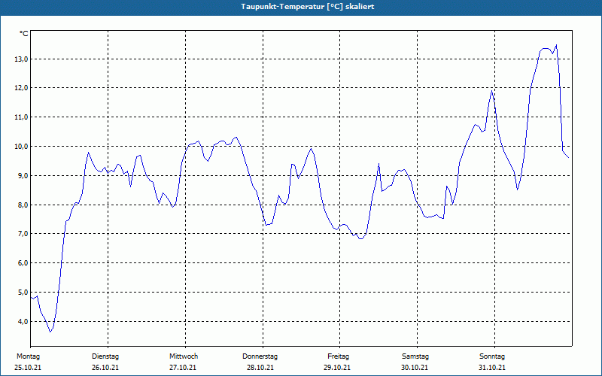
Task: Click the 'Donnerstag' day label
Action: [x=260, y=356]
